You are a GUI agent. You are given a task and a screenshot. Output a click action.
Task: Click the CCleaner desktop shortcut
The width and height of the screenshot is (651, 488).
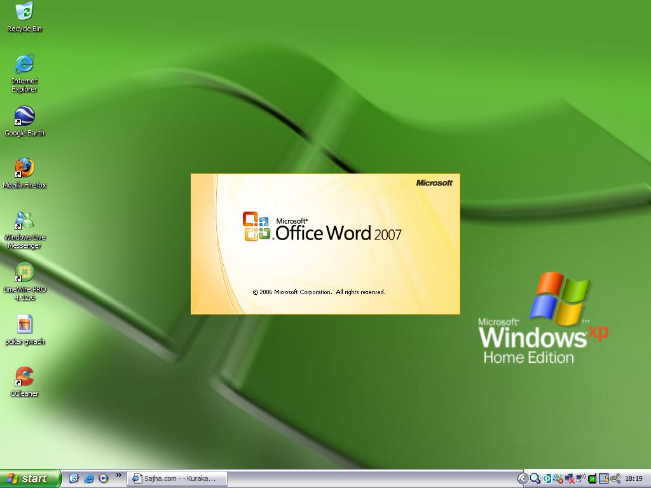(24, 377)
